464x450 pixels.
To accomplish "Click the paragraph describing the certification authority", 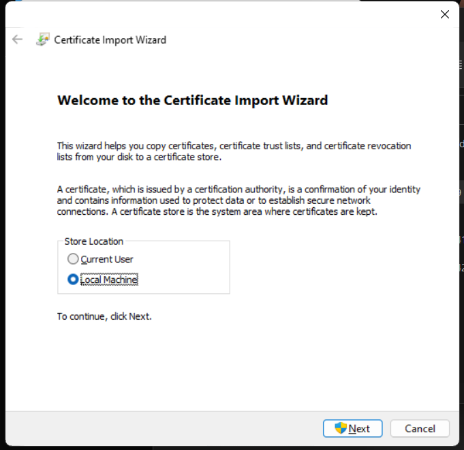I will pyautogui.click(x=238, y=200).
